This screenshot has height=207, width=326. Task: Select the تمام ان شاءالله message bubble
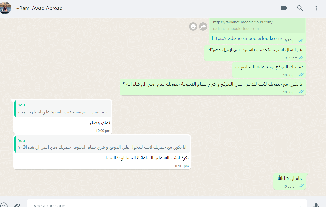(x=290, y=182)
